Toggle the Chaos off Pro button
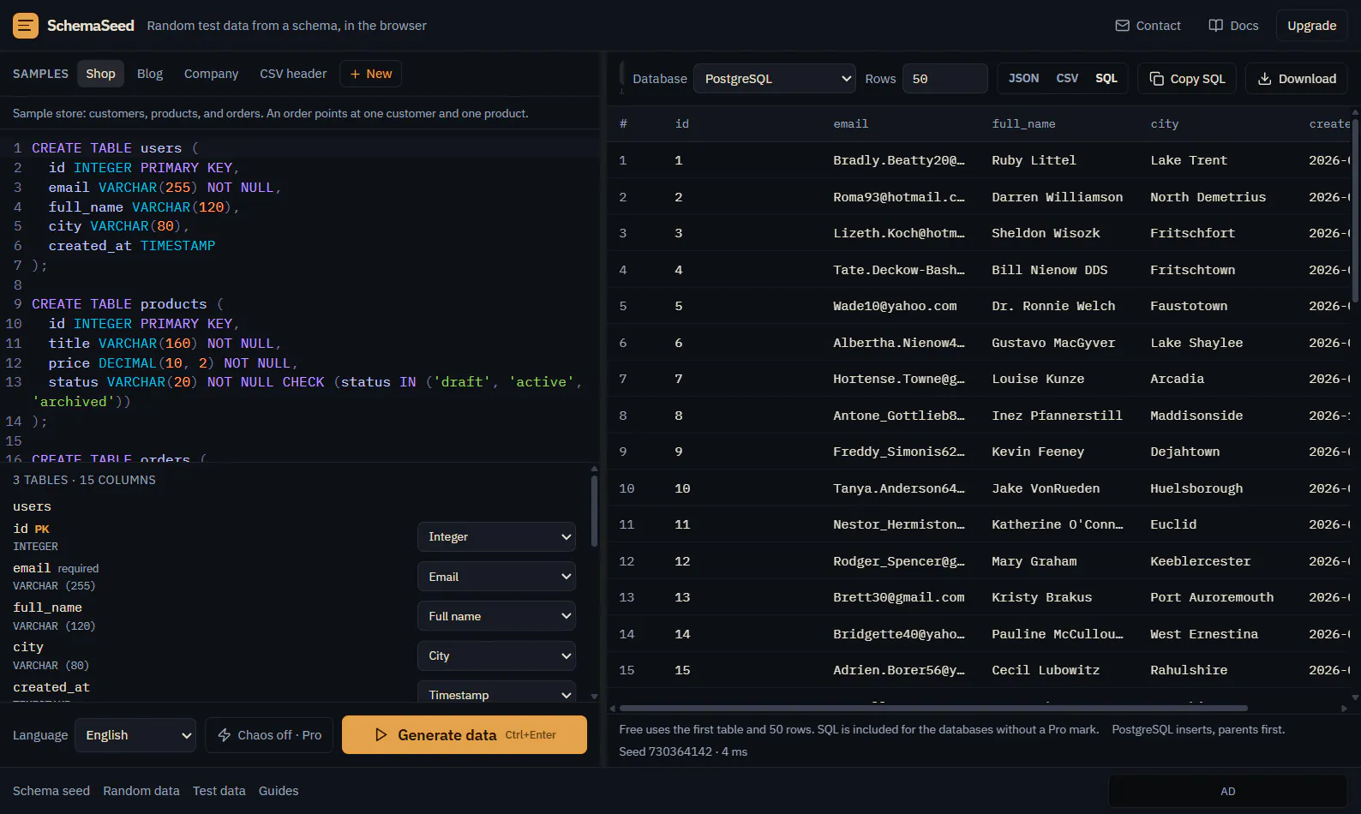This screenshot has width=1361, height=814. 269,735
